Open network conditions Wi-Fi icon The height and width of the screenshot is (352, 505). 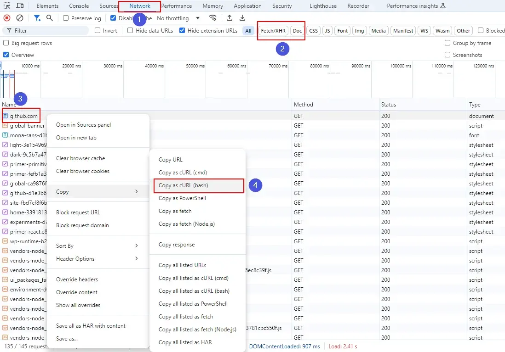[212, 18]
